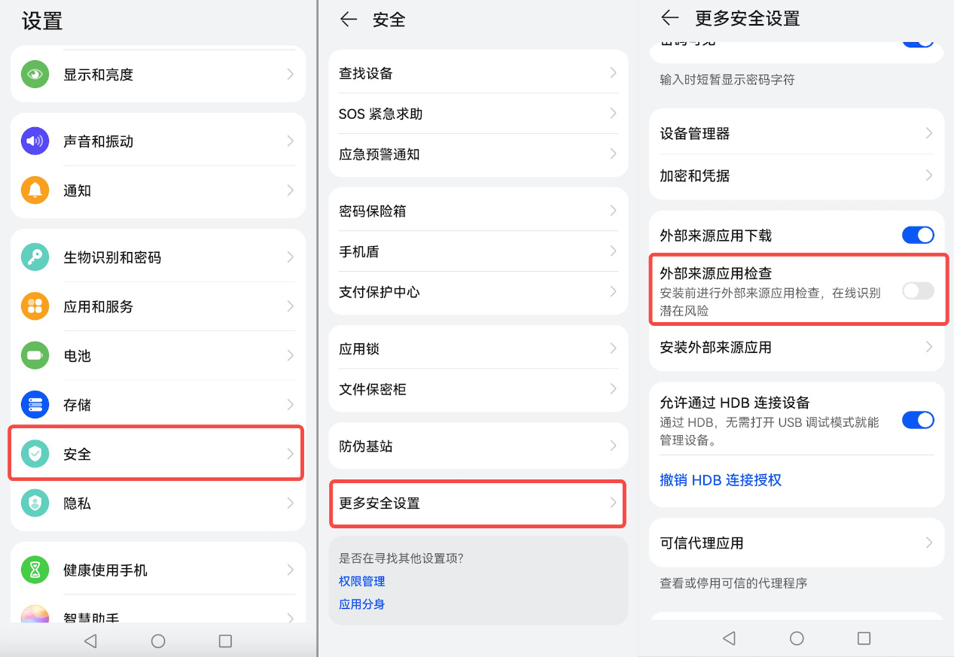Tap the back arrow on 安全 page
This screenshot has width=954, height=657.
pyautogui.click(x=347, y=20)
